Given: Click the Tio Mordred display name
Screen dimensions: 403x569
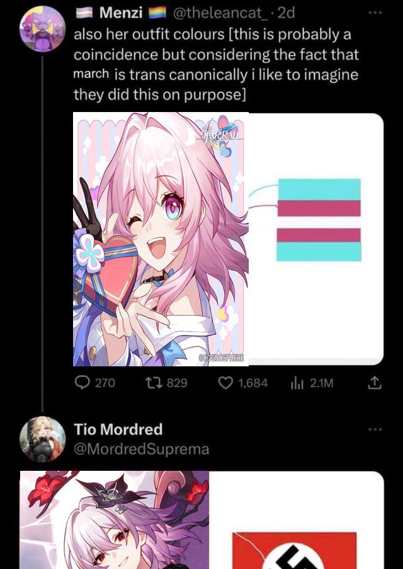Looking at the screenshot, I should point(118,429).
